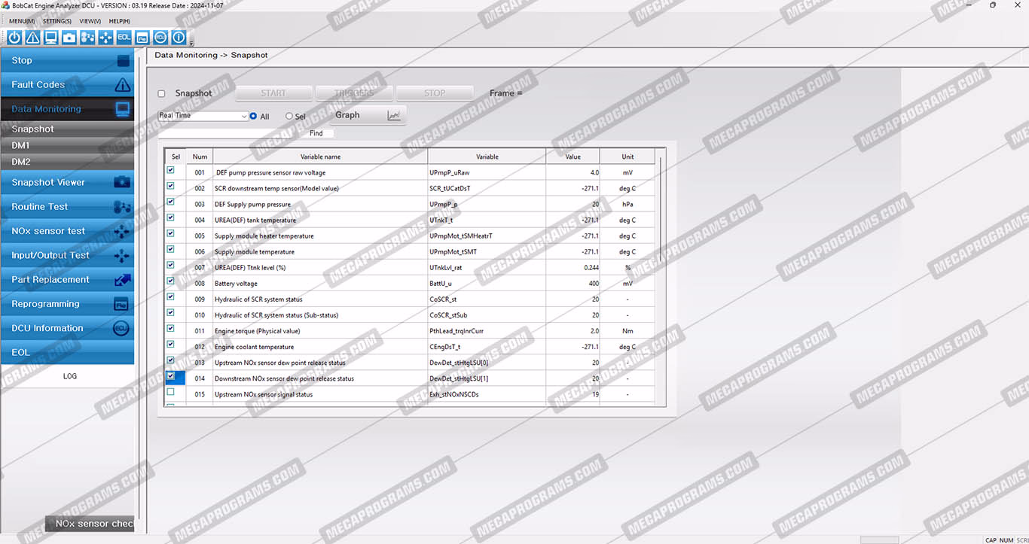Click 'Hydraulic of SCR system status (Sub-status)' cell

(320, 315)
